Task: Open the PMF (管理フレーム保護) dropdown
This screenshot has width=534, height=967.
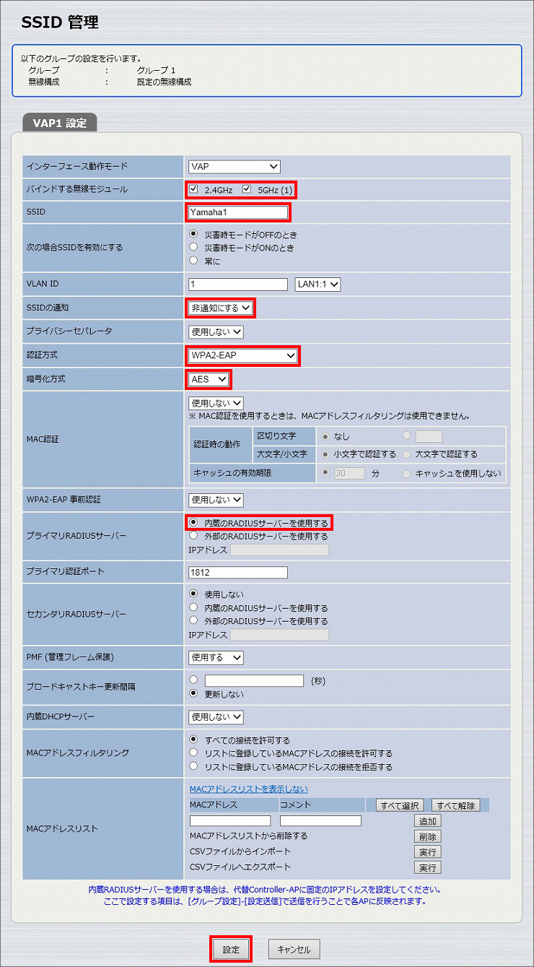Action: point(216,657)
